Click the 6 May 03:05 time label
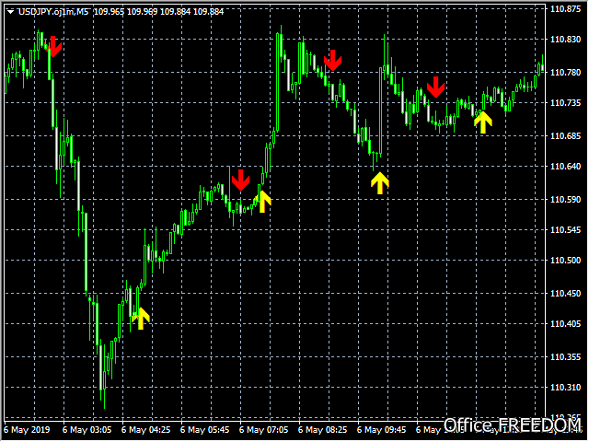This screenshot has width=589, height=442. pos(87,430)
